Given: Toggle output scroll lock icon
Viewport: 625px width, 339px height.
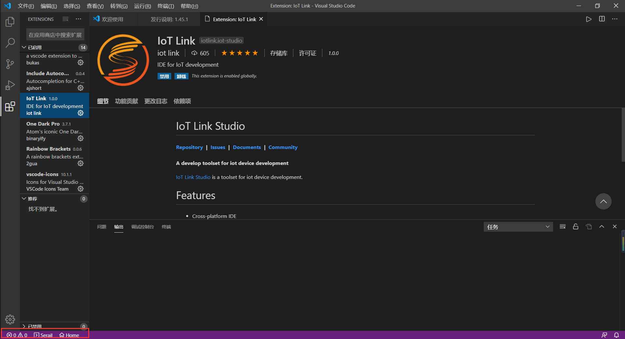Looking at the screenshot, I should 576,227.
